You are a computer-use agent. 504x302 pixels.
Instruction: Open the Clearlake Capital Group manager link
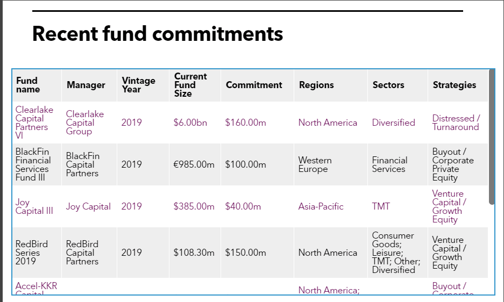pos(85,123)
